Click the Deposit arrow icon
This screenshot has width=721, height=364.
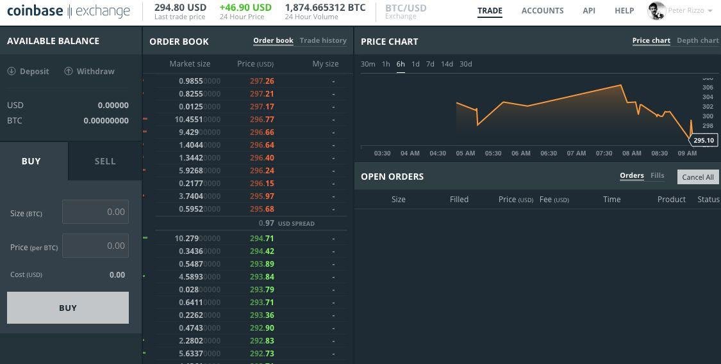pos(12,71)
